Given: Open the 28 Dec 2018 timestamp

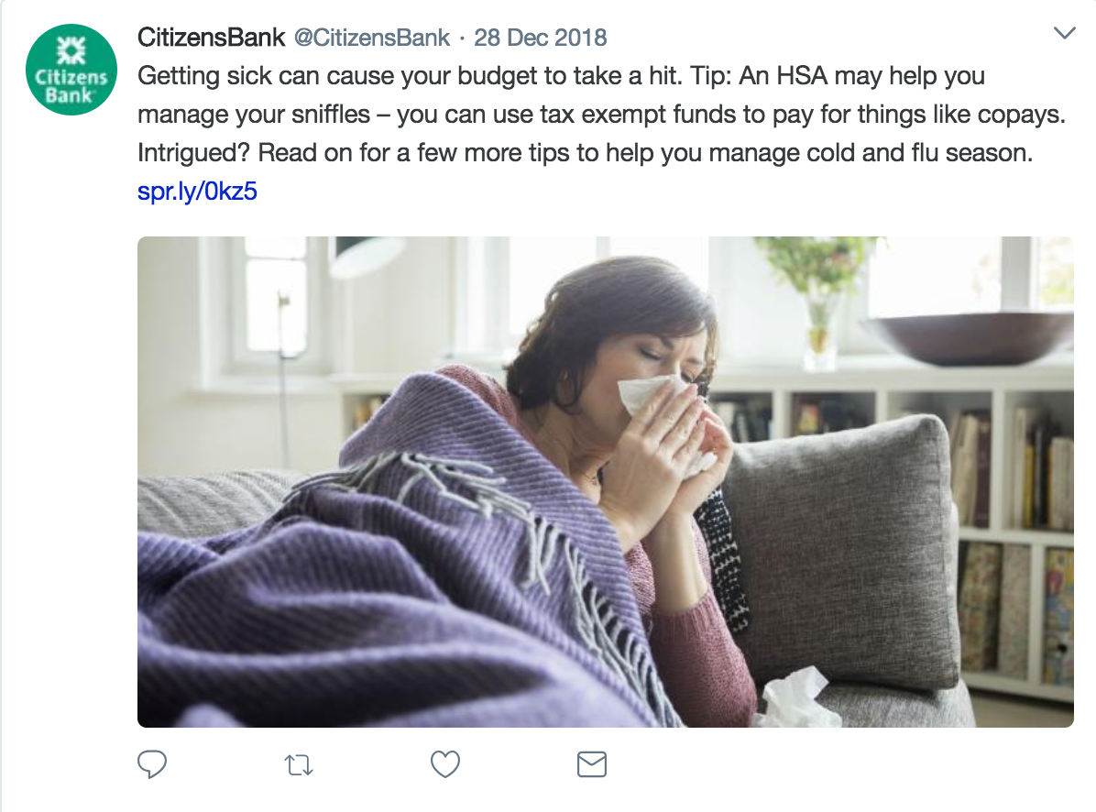Looking at the screenshot, I should (541, 37).
